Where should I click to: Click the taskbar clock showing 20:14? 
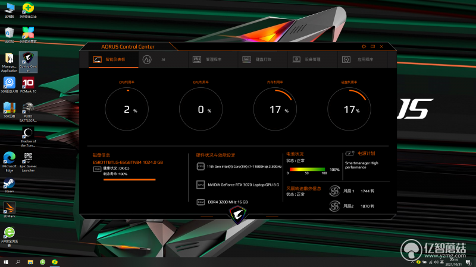click(x=453, y=262)
